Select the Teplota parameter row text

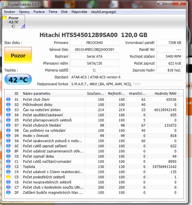point(29,167)
